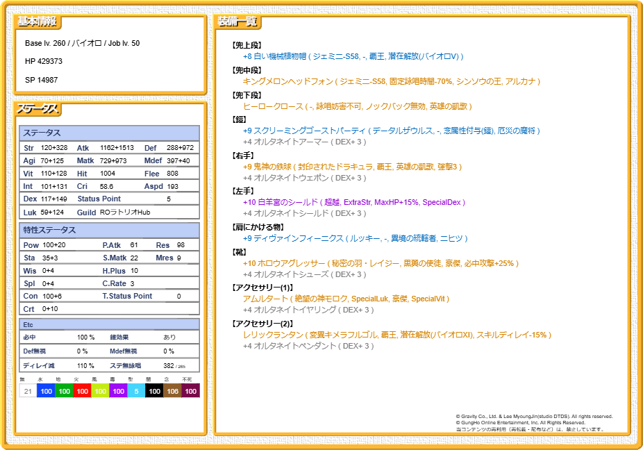
Task: Click the ステータス panel header badge
Action: [x=38, y=110]
